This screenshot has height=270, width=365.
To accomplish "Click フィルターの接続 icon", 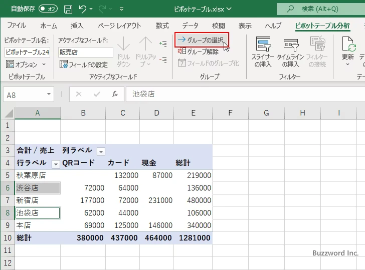I will tap(317, 43).
